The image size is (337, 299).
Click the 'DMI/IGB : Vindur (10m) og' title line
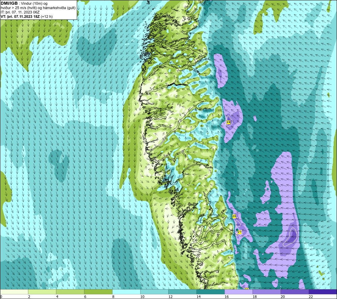24,3
